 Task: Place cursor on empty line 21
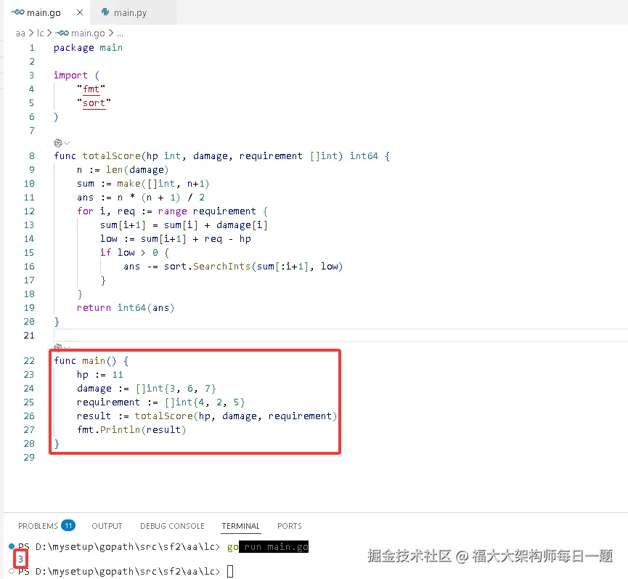[x=340, y=336]
